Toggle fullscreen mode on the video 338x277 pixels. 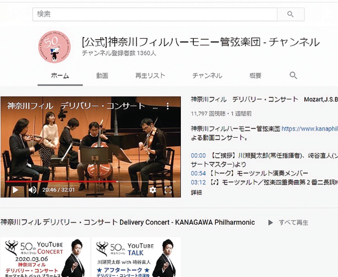pos(168,190)
